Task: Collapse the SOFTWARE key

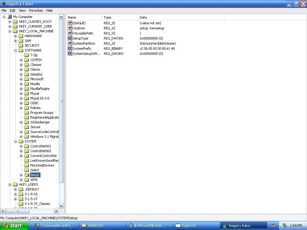Action: pos(16,50)
